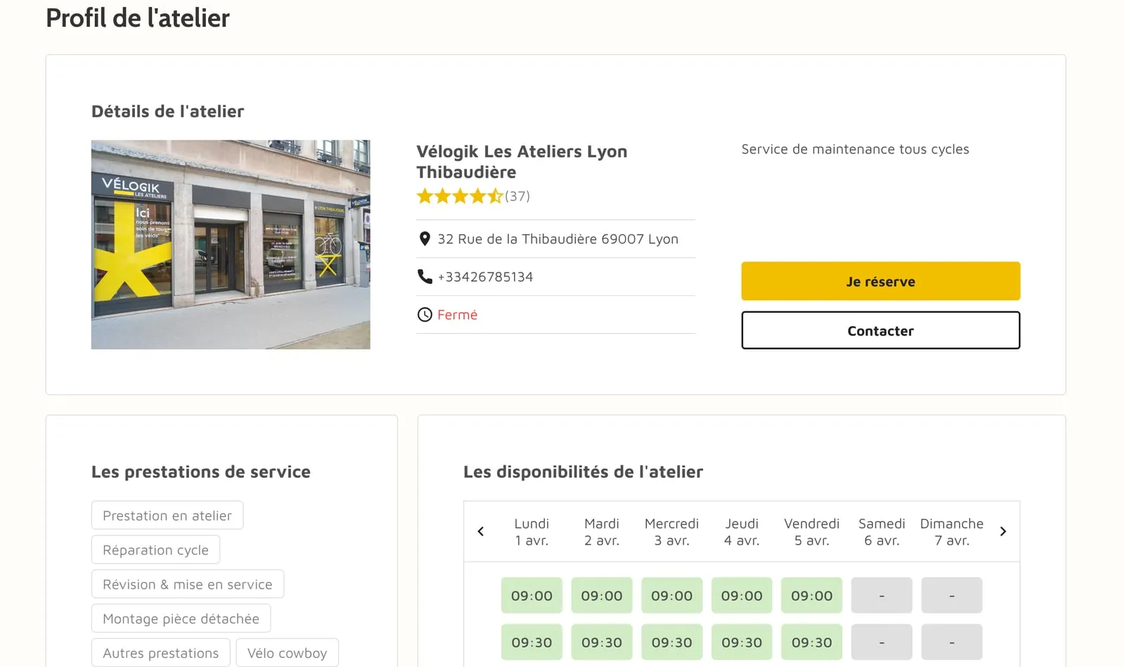Book the 09:30 slot on Lundi 1 avr.
Viewport: 1125px width, 667px height.
[532, 642]
